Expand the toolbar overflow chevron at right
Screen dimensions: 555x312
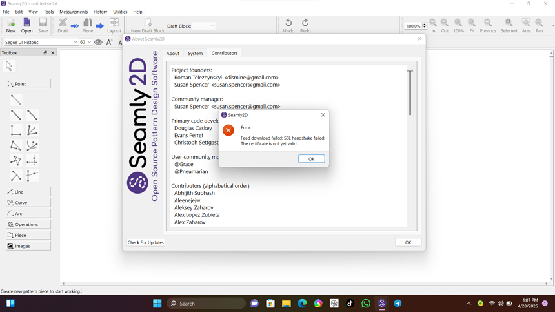pos(552,25)
